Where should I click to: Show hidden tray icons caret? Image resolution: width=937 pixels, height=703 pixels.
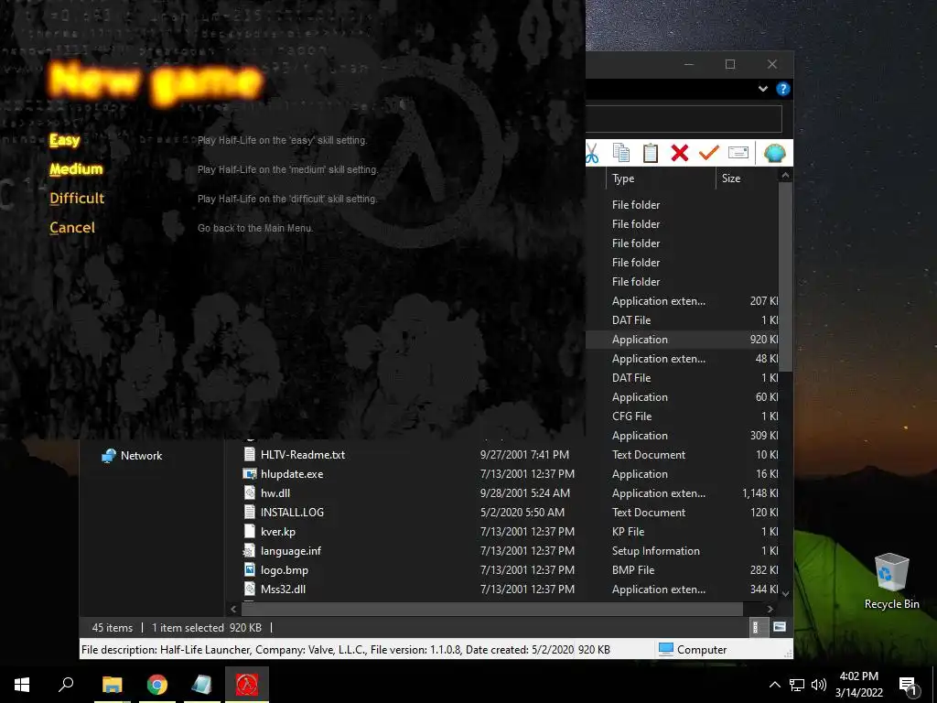(774, 685)
